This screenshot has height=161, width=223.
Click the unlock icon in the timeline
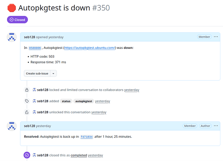coord(27,112)
